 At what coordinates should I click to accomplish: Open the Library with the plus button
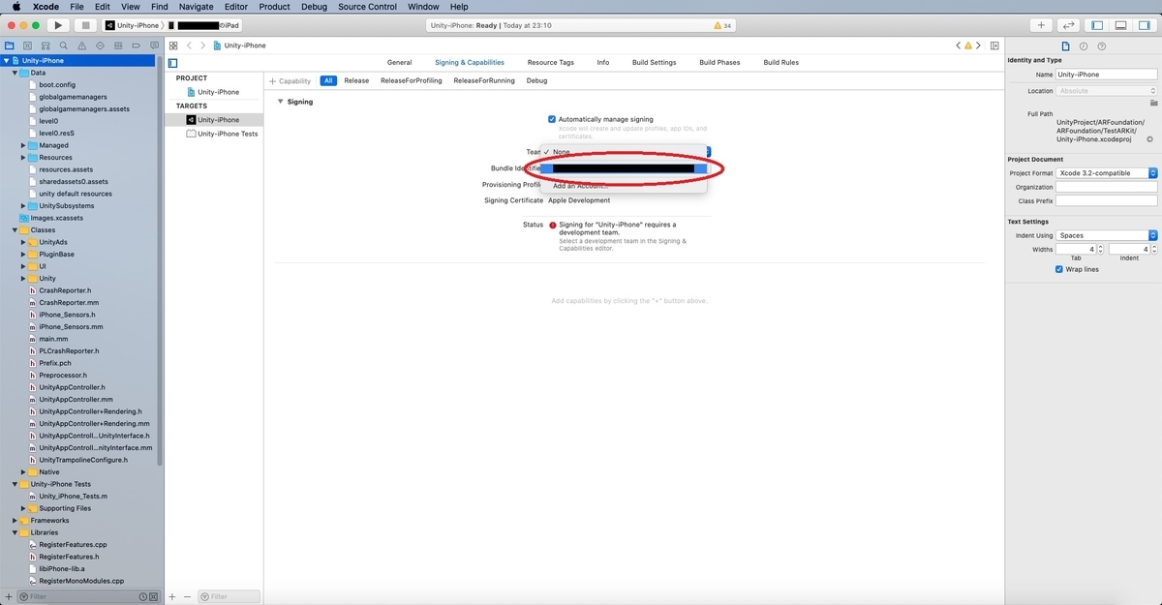(x=1041, y=25)
